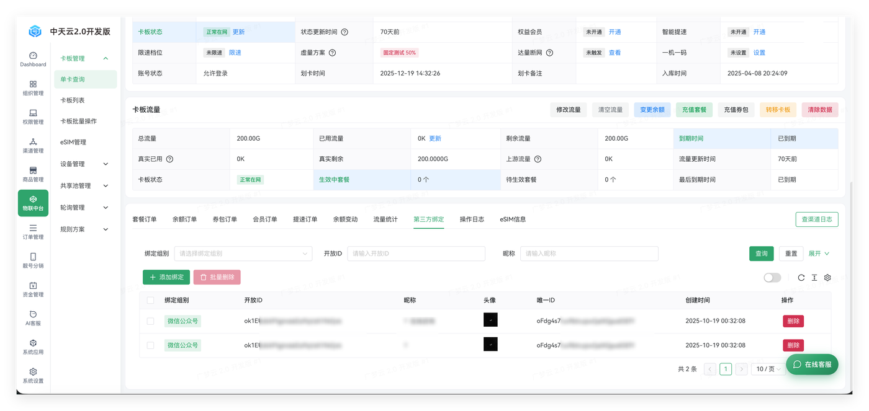Click 更新 link beside 正常在网
This screenshot has width=869, height=411.
point(239,32)
